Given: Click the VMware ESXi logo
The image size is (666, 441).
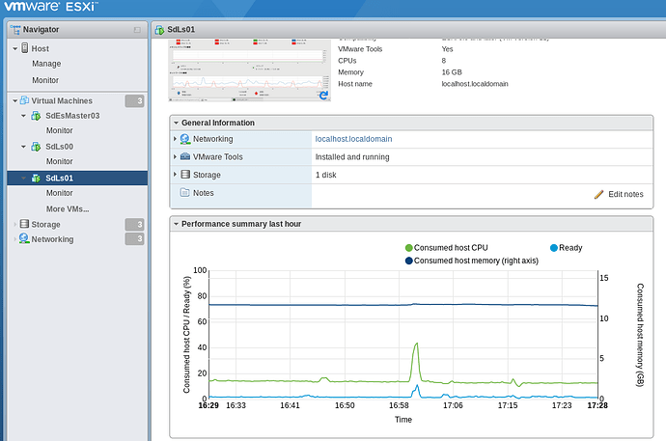Looking at the screenshot, I should tap(50, 7).
